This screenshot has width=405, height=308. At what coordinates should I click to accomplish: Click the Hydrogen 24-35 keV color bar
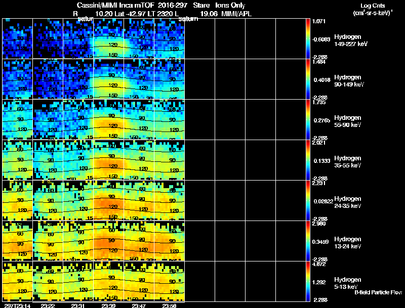pyautogui.click(x=308, y=201)
